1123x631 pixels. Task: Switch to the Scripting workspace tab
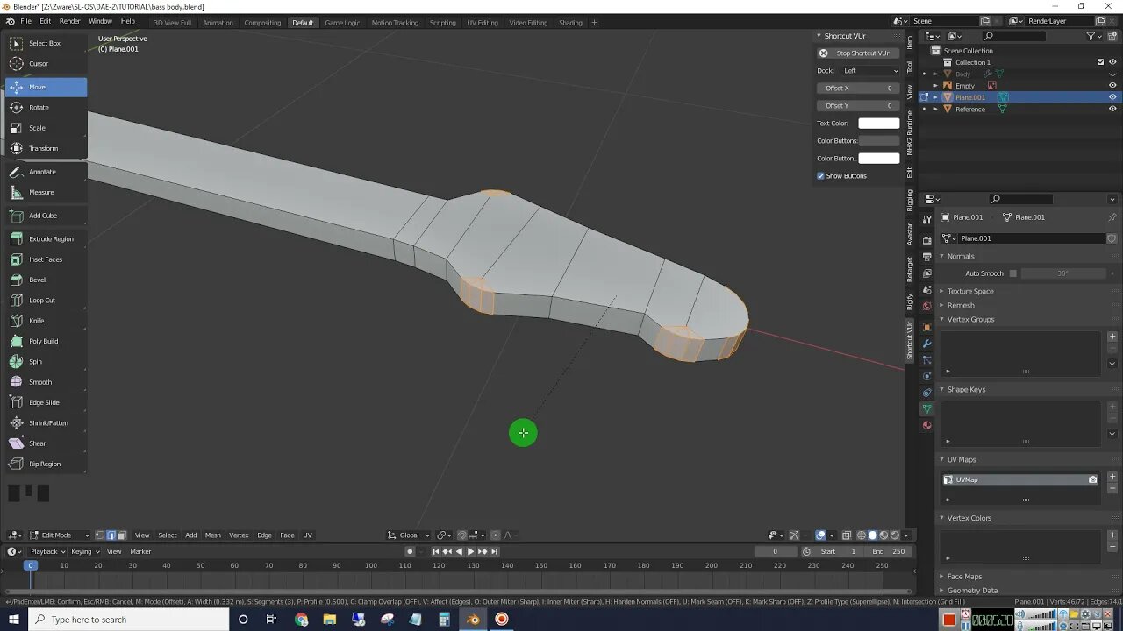[x=442, y=22]
